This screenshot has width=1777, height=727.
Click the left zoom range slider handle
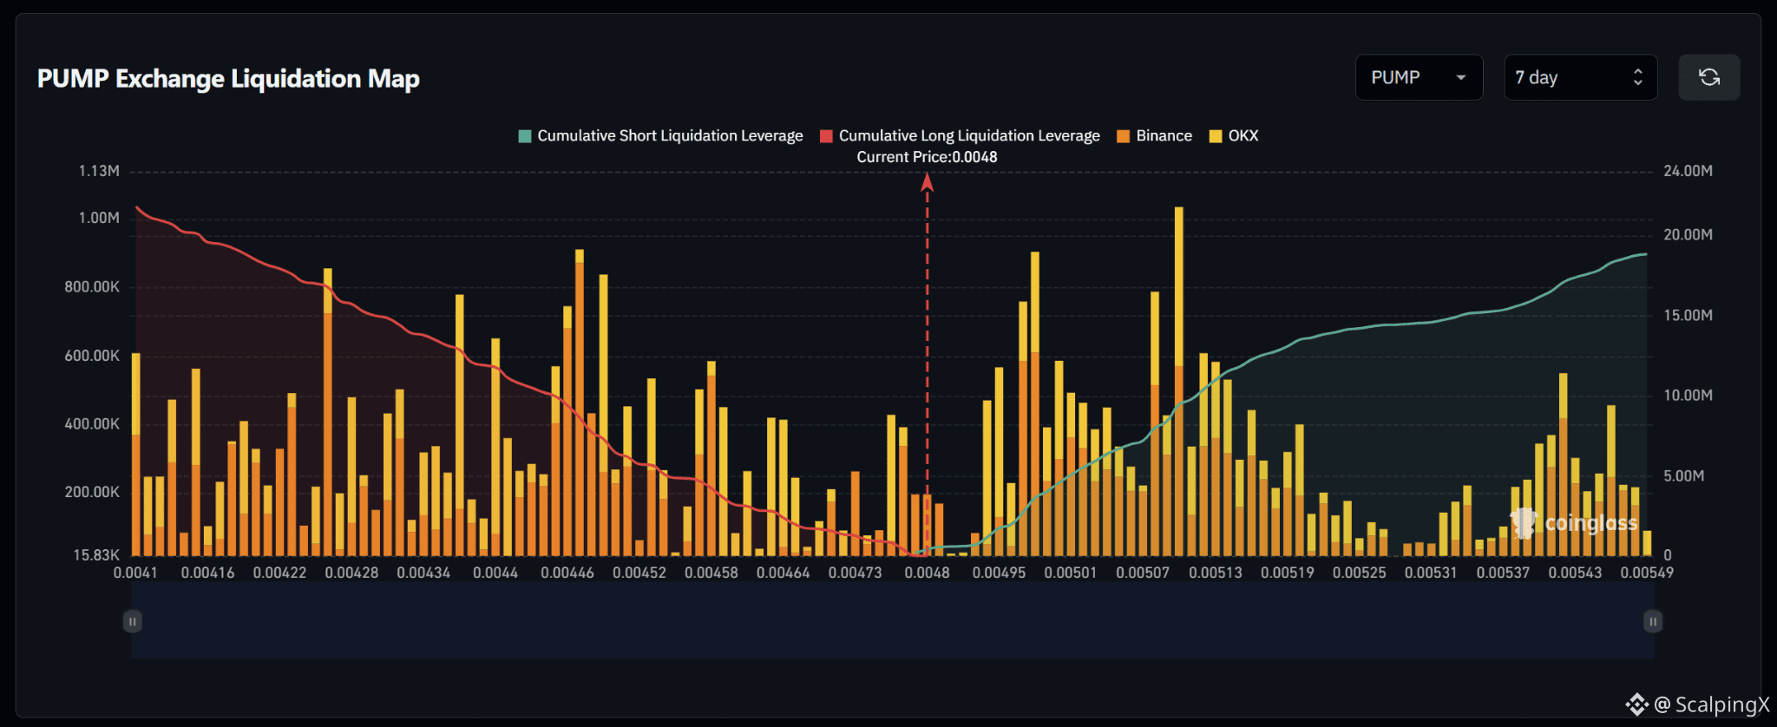tap(132, 621)
